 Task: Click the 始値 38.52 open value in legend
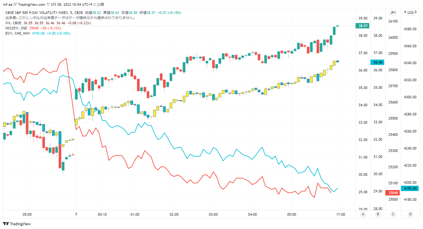point(93,13)
